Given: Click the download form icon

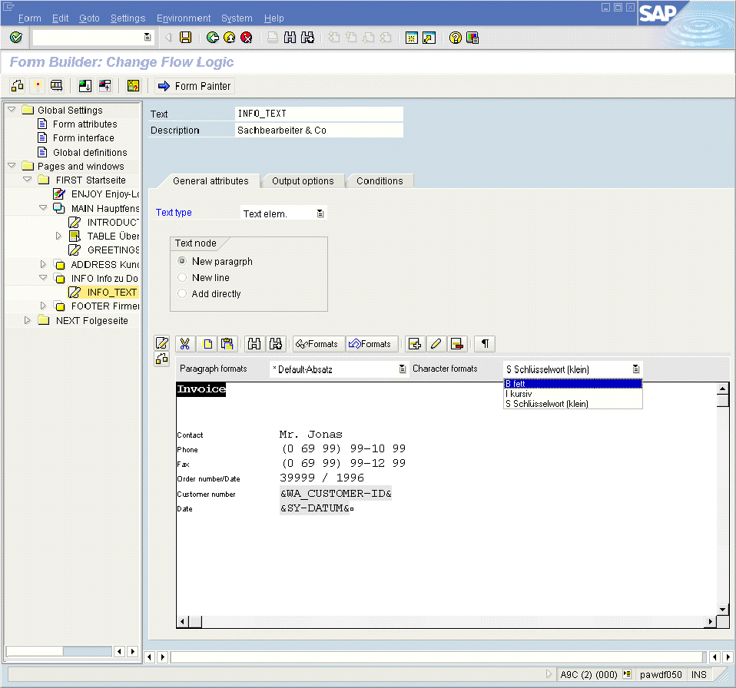Looking at the screenshot, I should pyautogui.click(x=85, y=86).
